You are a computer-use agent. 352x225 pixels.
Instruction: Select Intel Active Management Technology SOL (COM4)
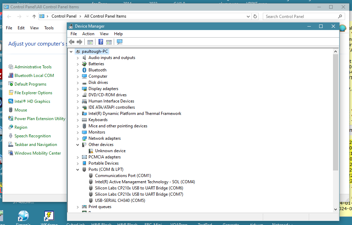coord(145,182)
